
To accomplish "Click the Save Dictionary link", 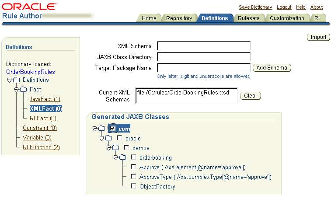I will point(255,7).
